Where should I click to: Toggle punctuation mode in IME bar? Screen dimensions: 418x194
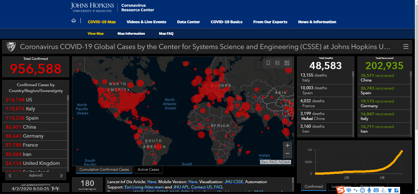coord(356,190)
